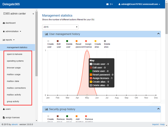Open the 2015 year dropdown
The height and width of the screenshot is (127, 168).
coord(60,27)
